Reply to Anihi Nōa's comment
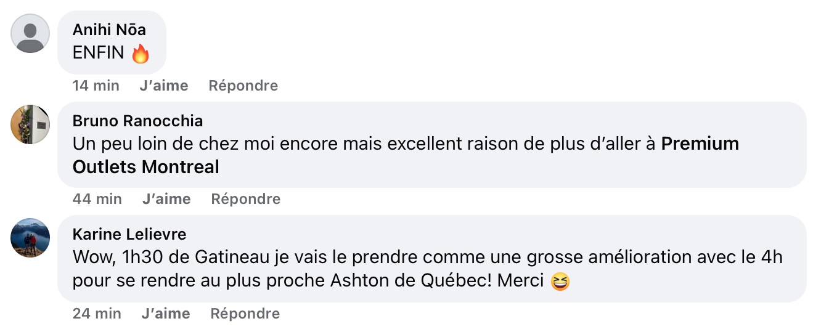The width and height of the screenshot is (821, 329). [x=243, y=86]
